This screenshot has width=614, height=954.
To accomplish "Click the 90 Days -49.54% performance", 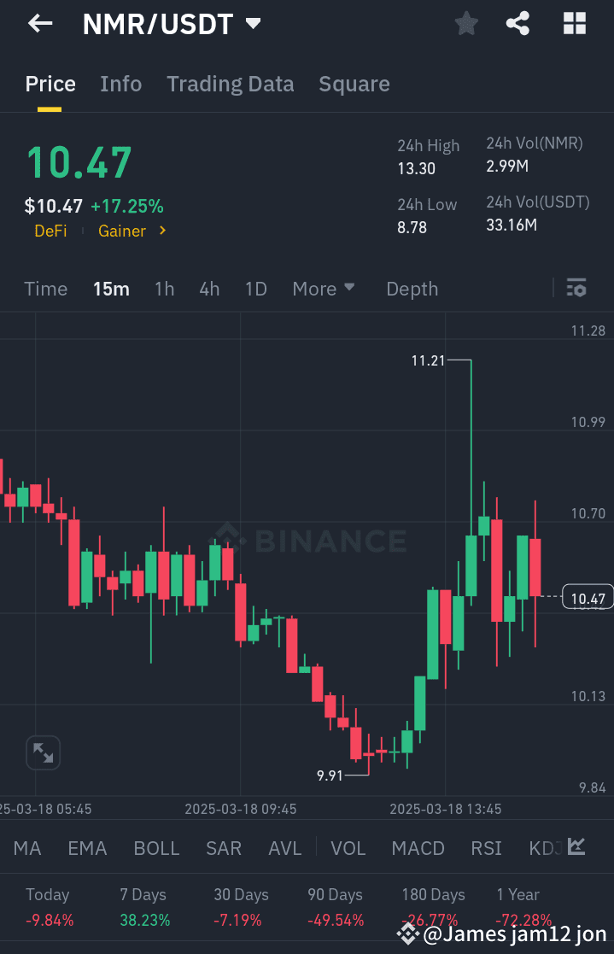I will (x=336, y=907).
